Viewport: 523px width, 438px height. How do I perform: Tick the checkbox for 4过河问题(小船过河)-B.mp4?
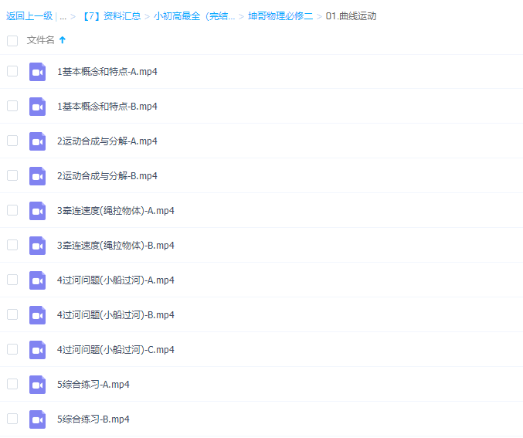tap(12, 314)
